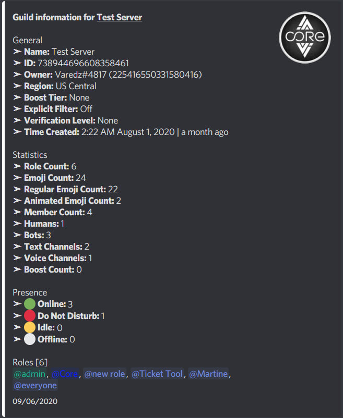Expand the Statistics section header
The image size is (343, 418).
tap(31, 155)
